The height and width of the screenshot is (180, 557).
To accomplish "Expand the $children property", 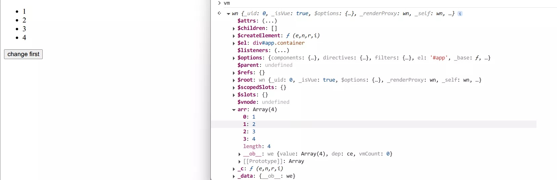I will [x=234, y=29].
